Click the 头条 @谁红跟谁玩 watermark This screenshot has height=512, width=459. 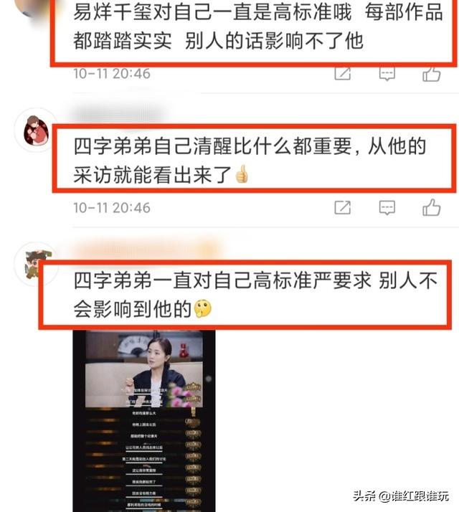tap(401, 496)
